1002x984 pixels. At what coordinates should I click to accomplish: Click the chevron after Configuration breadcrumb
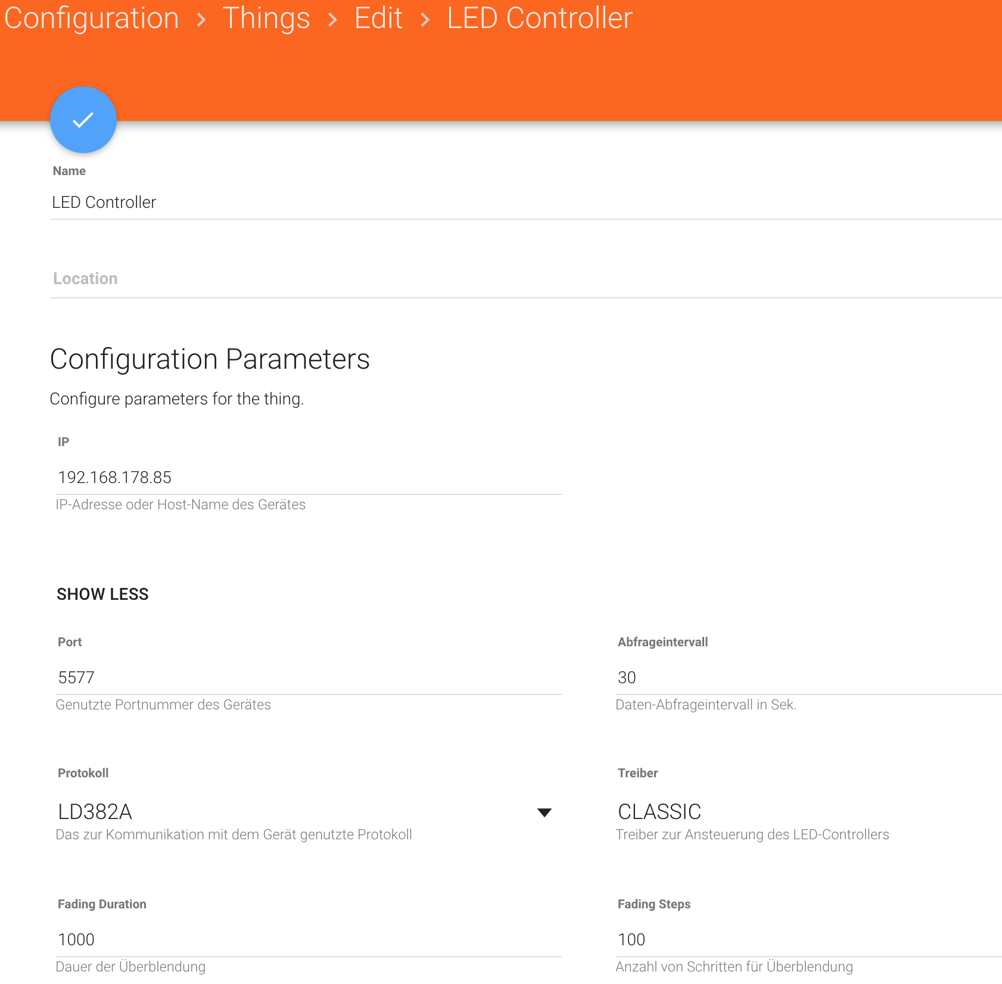pos(201,20)
